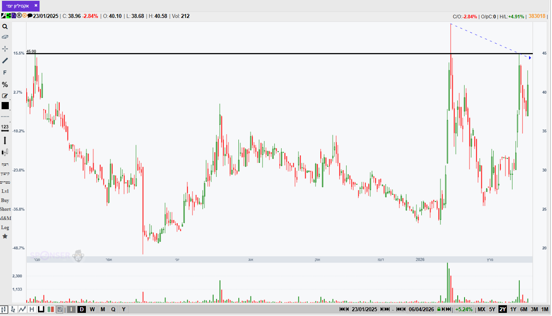Select the trend line drawing tool
Image resolution: width=552 pixels, height=316 pixels.
5,61
